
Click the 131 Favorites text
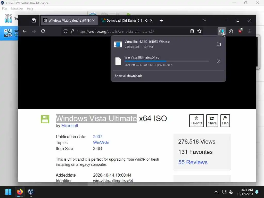(x=195, y=152)
